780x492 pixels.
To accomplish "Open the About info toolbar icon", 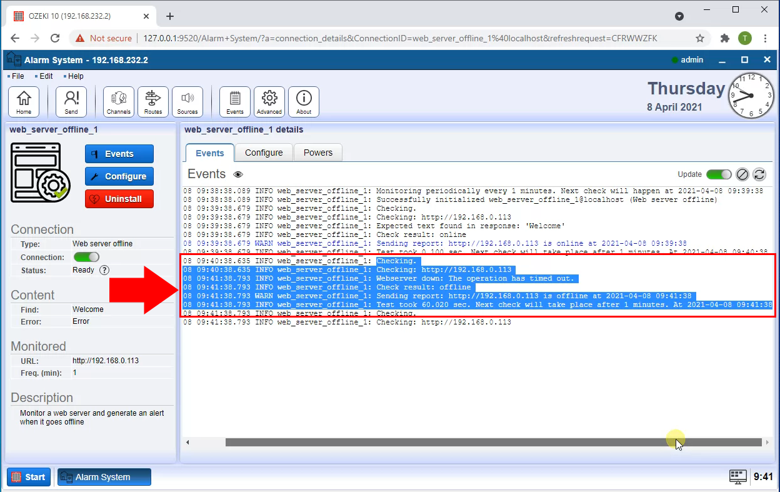I will tap(304, 101).
